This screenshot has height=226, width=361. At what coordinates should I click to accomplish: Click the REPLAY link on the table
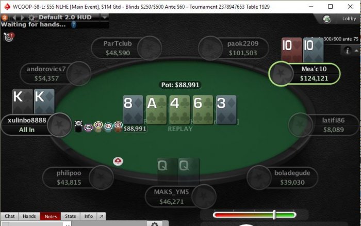(180, 129)
